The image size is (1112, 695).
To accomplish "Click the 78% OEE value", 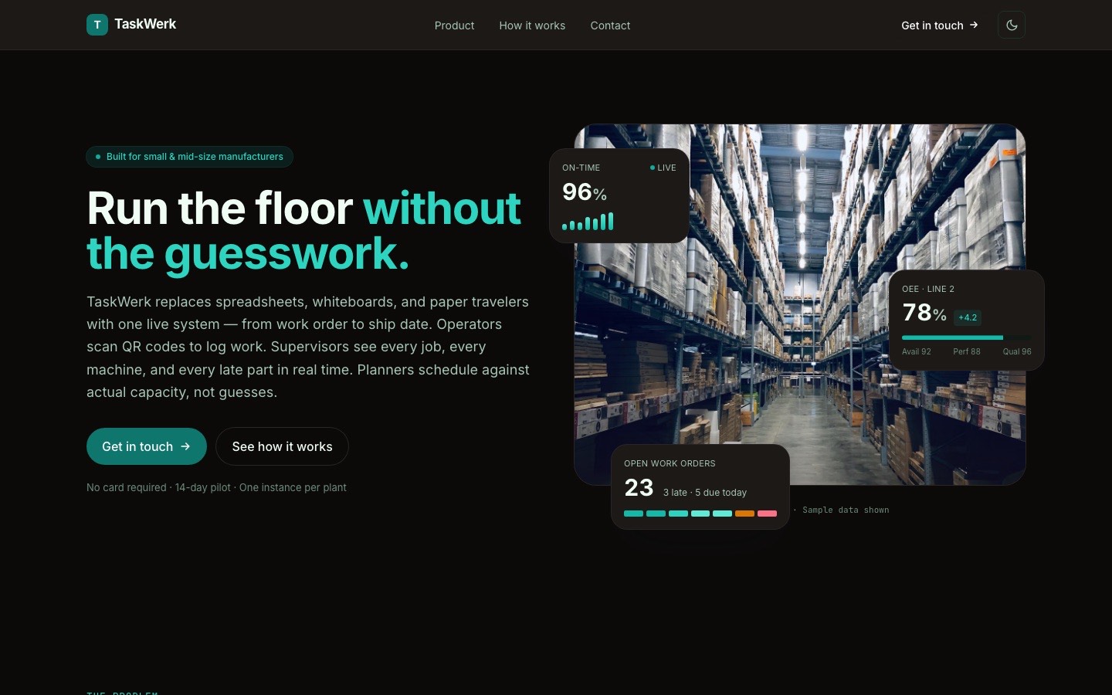I will (x=924, y=313).
